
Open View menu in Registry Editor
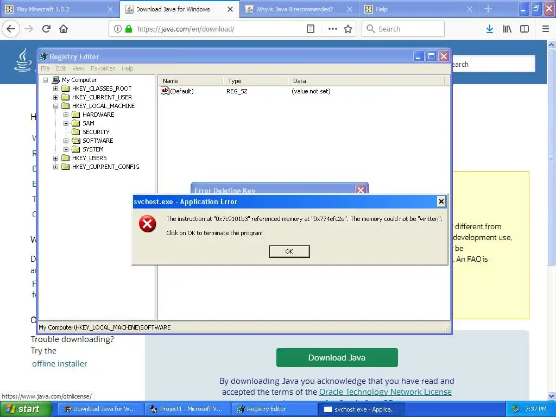click(x=78, y=68)
